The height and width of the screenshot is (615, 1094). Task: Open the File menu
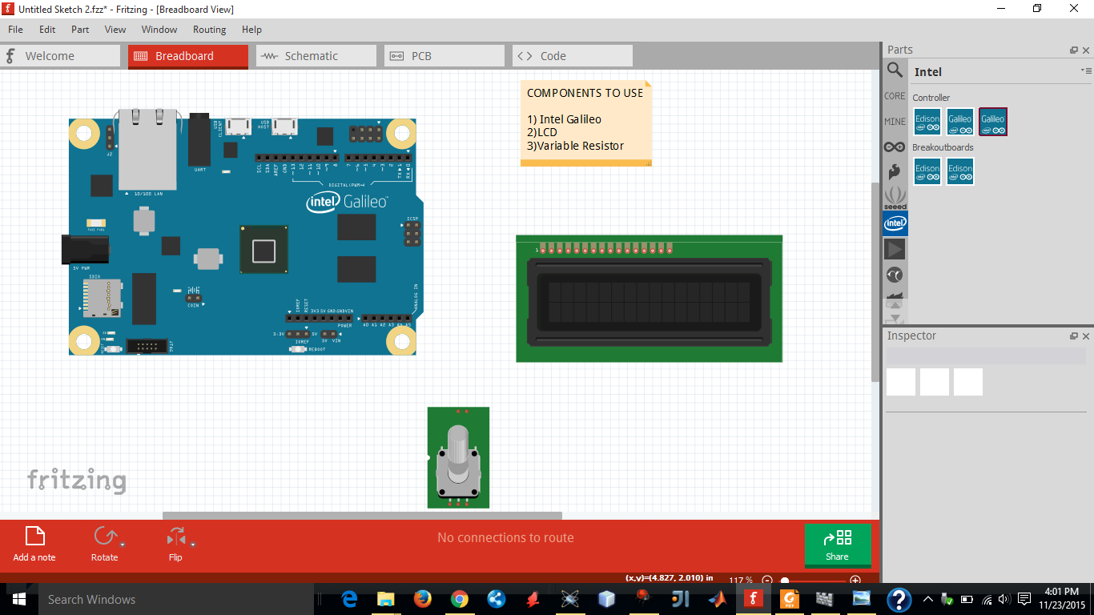pyautogui.click(x=15, y=30)
